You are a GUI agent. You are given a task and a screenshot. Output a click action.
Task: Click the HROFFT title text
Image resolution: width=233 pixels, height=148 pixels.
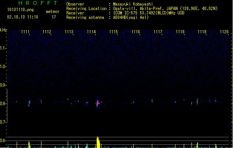tap(38, 3)
